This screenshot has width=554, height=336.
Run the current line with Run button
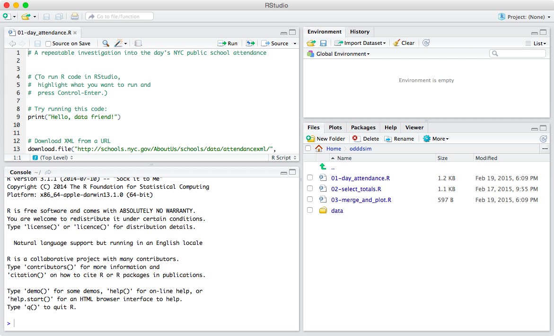click(228, 43)
